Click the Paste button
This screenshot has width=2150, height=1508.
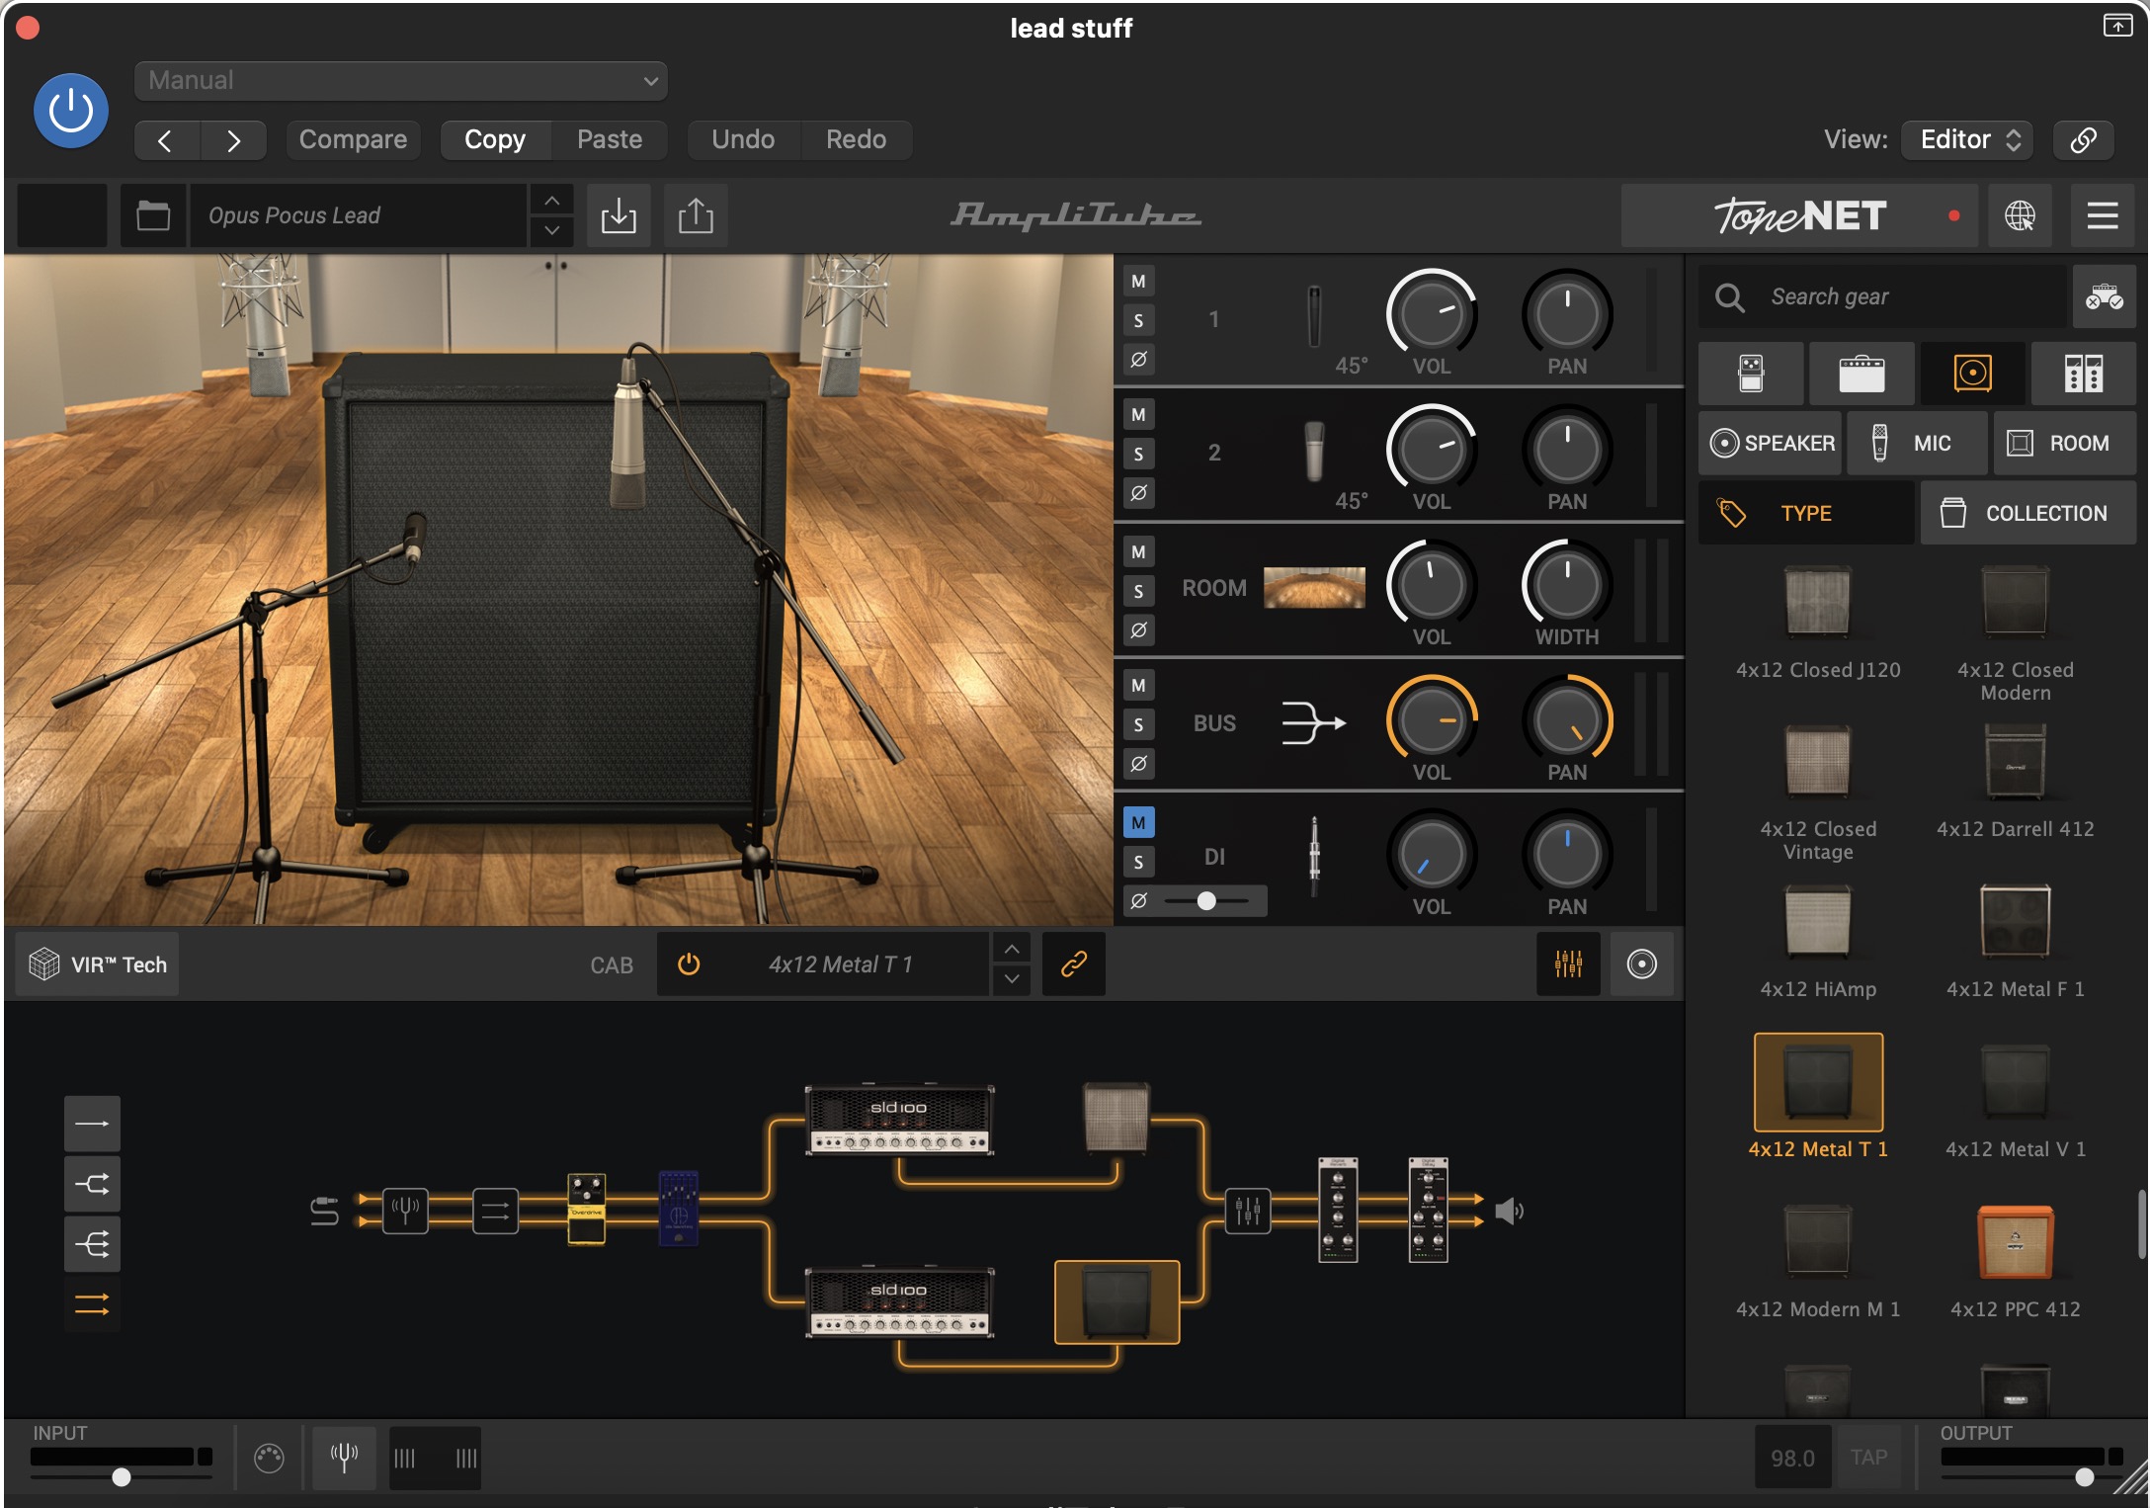point(610,140)
